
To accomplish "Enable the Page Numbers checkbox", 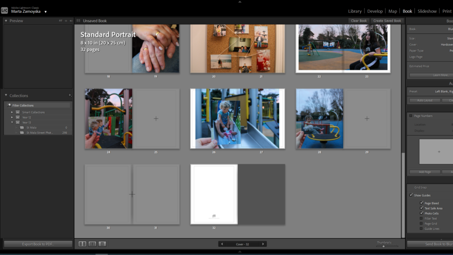I will 411,116.
